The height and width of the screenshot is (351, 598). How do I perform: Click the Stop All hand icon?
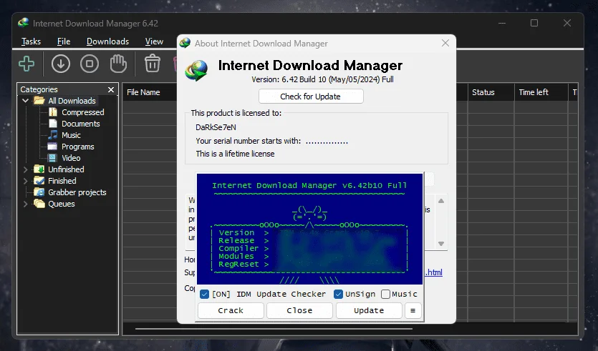118,64
